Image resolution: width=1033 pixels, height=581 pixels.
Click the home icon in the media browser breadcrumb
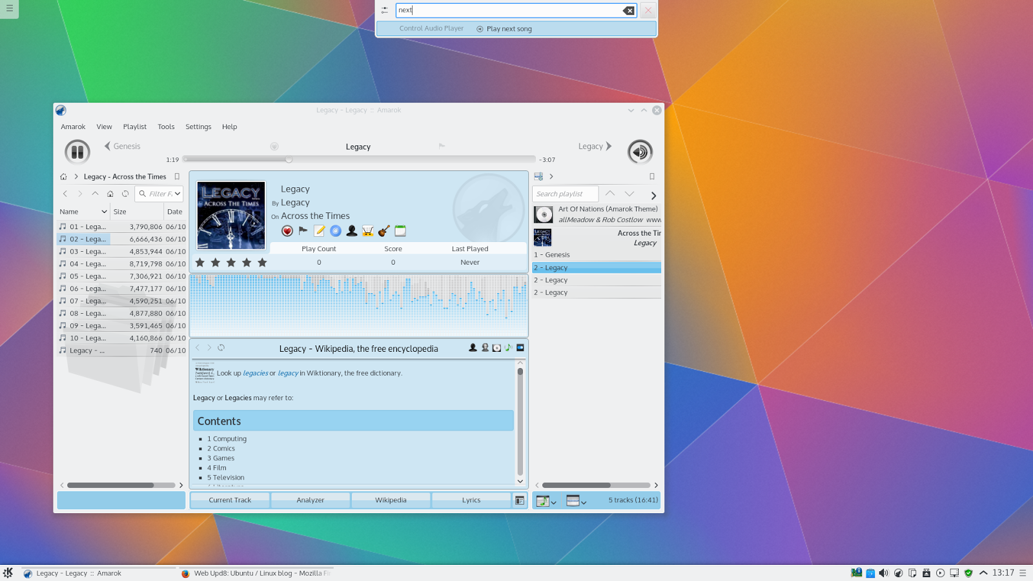click(x=63, y=176)
